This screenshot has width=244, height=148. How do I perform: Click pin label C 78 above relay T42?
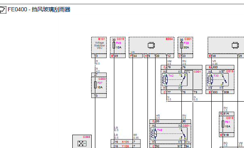pos(167,67)
